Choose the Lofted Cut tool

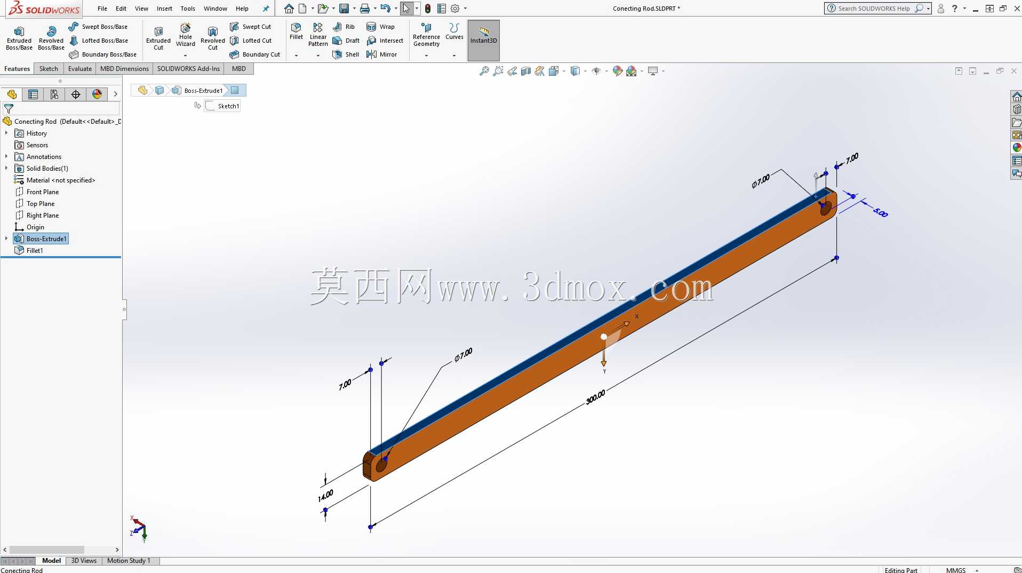pos(251,41)
